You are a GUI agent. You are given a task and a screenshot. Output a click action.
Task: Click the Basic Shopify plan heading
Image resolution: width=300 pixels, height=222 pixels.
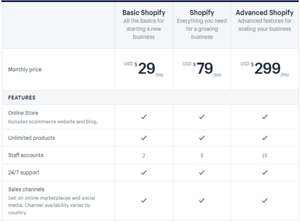pyautogui.click(x=144, y=13)
